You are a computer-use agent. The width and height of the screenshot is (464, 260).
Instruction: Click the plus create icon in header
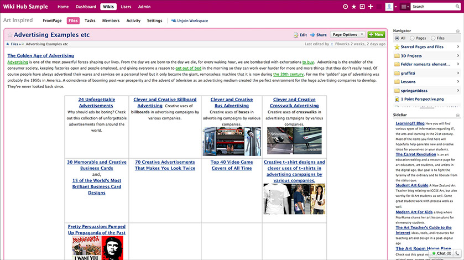pos(371,7)
